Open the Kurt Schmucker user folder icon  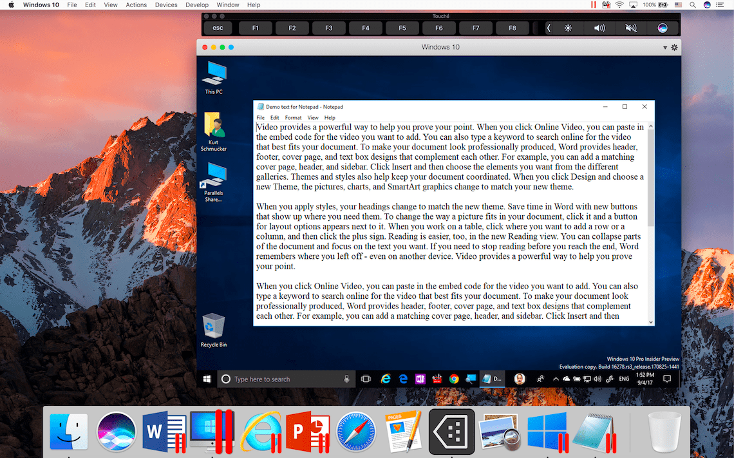click(x=214, y=131)
